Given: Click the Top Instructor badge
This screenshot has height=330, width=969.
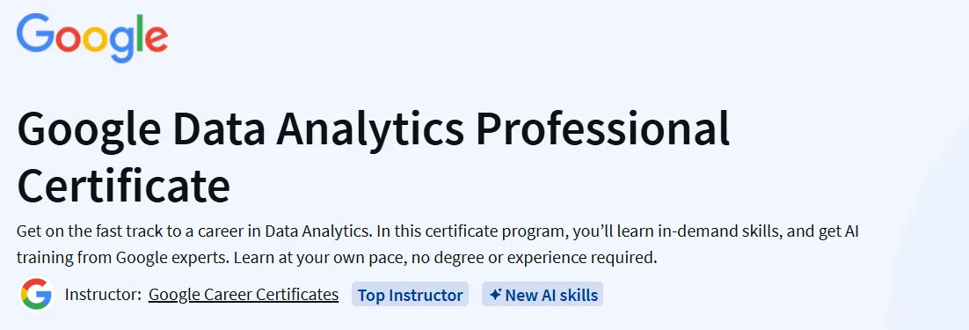Looking at the screenshot, I should [411, 295].
